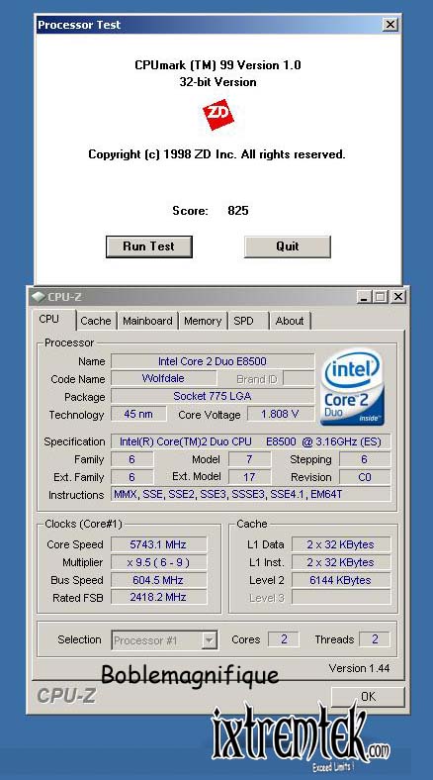
Task: Click the empty Brand ID field
Action: pos(299,378)
